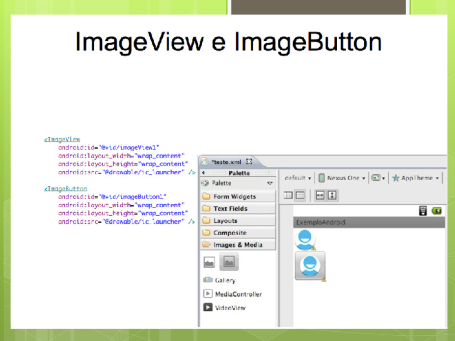The height and width of the screenshot is (341, 455).
Task: Click the ImageView e ImageButton slide title
Action: (x=228, y=43)
